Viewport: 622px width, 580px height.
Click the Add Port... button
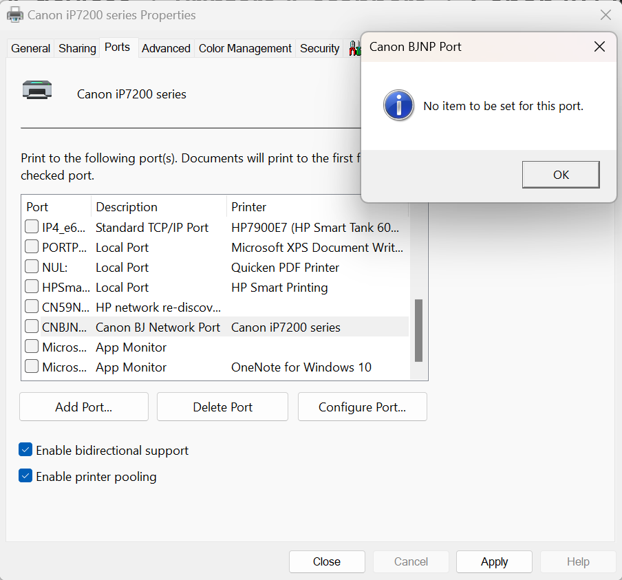click(x=83, y=407)
